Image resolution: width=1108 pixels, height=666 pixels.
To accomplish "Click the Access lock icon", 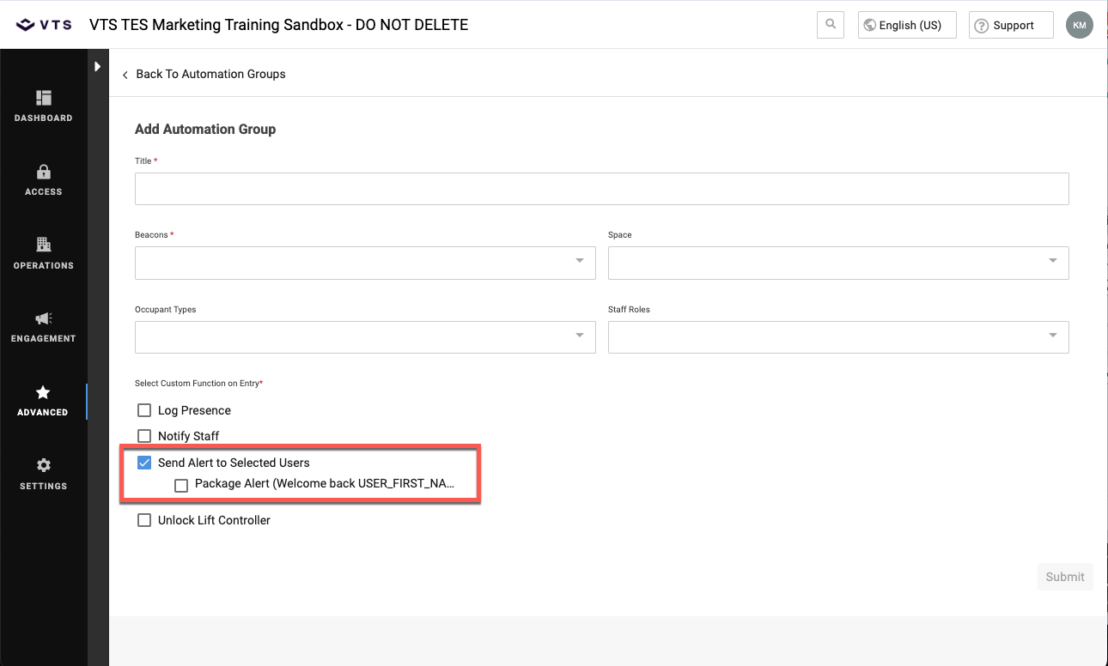I will pyautogui.click(x=44, y=173).
